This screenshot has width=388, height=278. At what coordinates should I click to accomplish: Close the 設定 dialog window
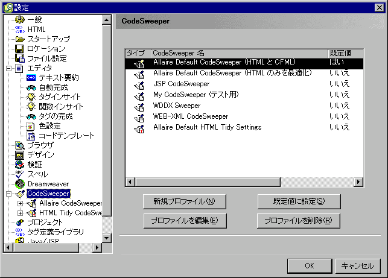coord(380,8)
